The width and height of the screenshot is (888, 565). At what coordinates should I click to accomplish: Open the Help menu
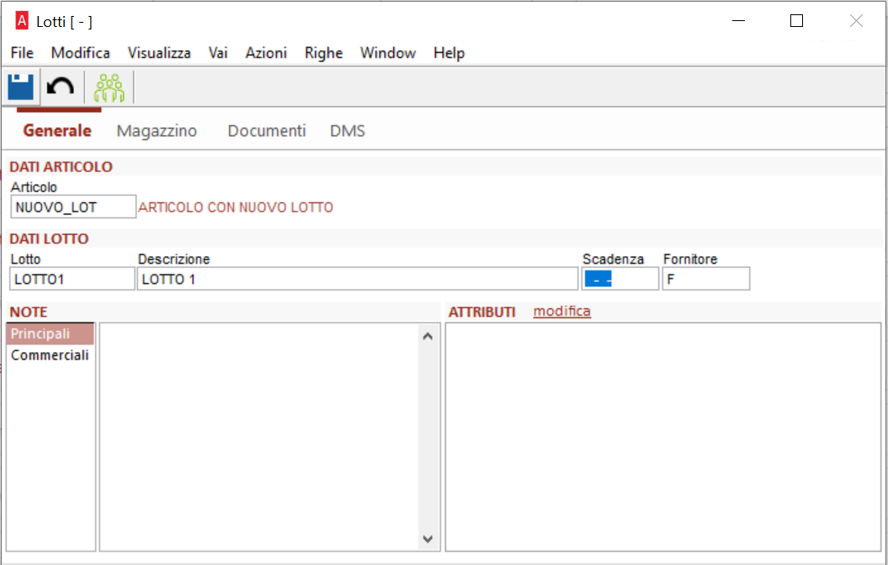point(449,53)
